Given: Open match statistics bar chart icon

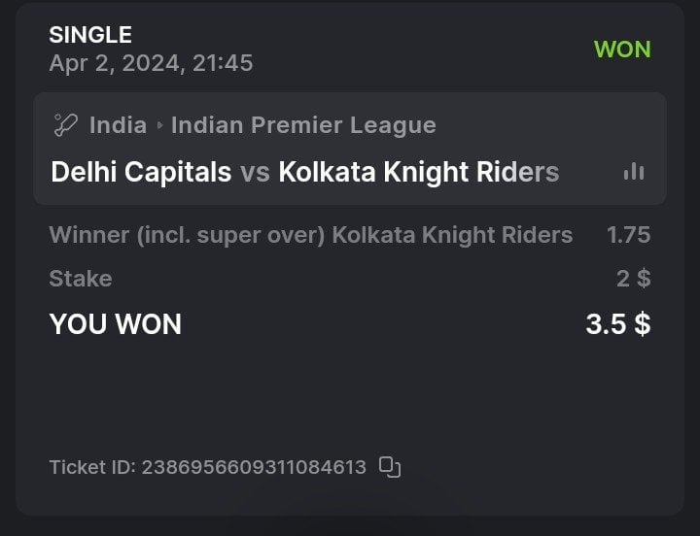Looking at the screenshot, I should point(634,172).
